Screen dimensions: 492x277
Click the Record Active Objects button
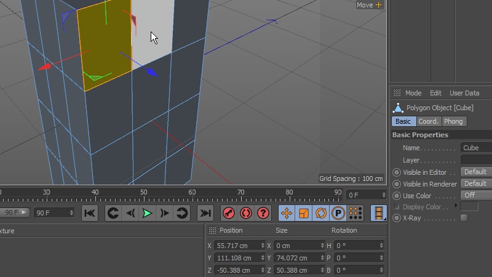(228, 213)
